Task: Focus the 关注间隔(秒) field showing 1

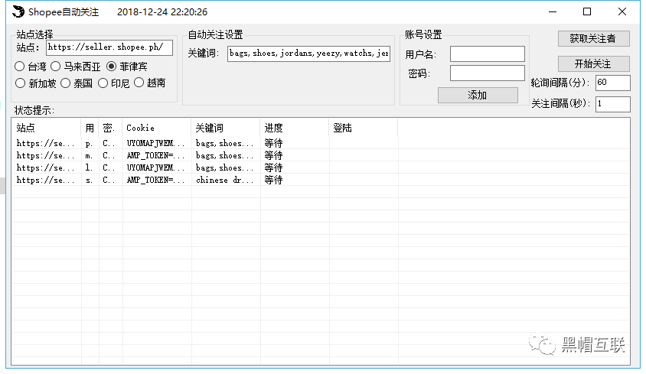Action: [612, 104]
